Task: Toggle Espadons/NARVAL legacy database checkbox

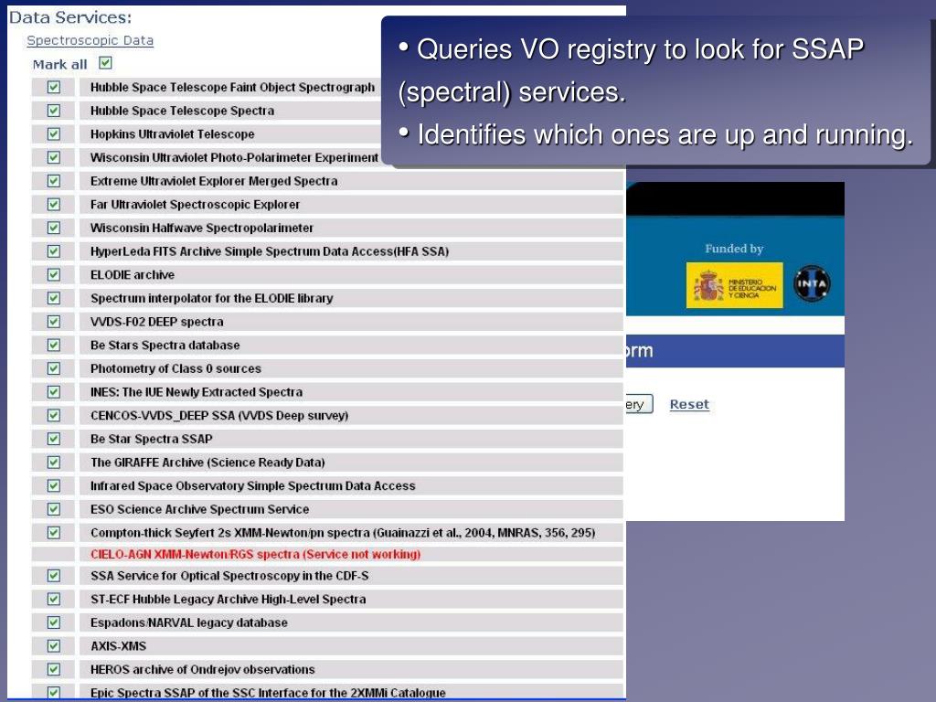Action: (54, 622)
